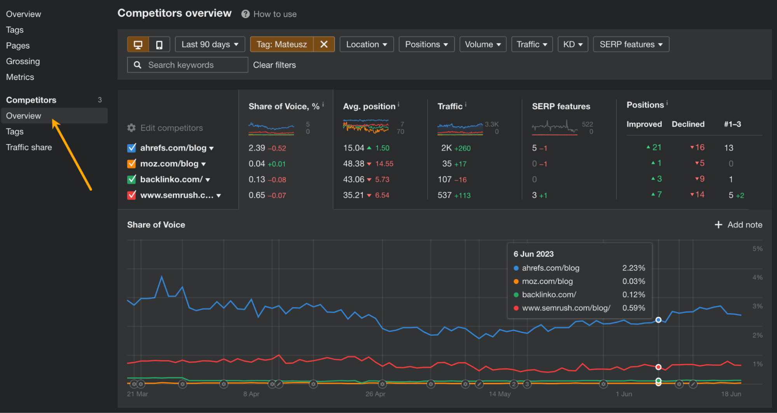Open the Edit competitors gear icon
This screenshot has width=777, height=413.
coord(131,127)
